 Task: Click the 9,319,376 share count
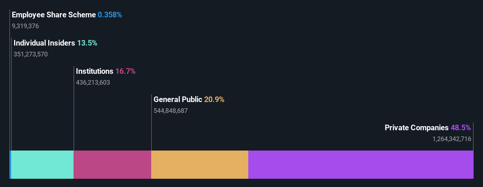pos(25,26)
